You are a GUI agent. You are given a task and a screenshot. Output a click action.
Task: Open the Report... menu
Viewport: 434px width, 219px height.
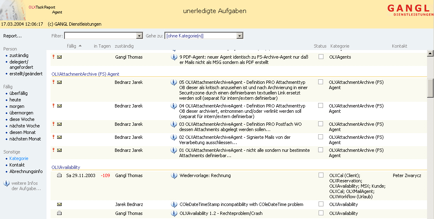point(13,36)
